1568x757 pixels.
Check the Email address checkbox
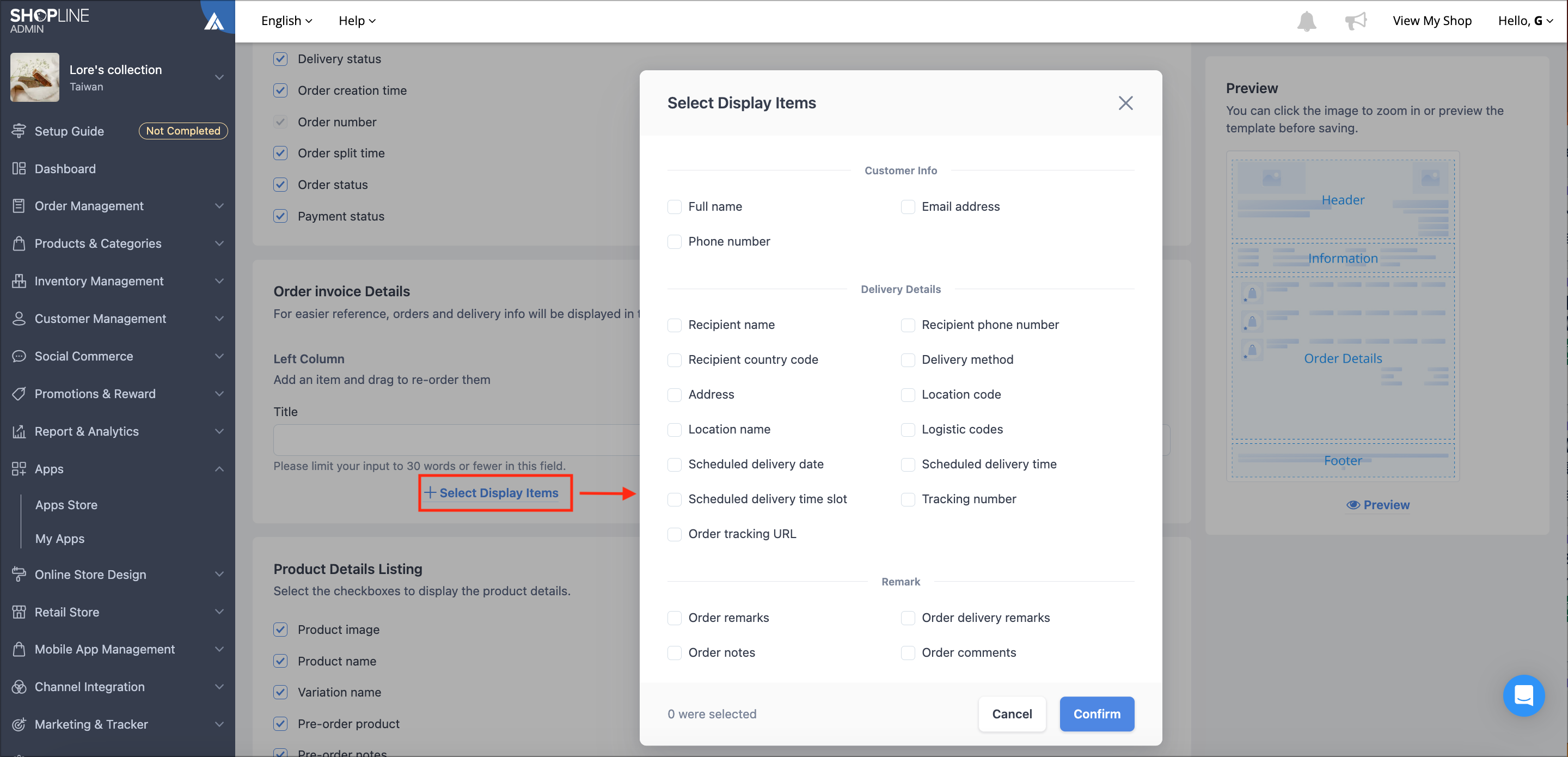pyautogui.click(x=907, y=206)
